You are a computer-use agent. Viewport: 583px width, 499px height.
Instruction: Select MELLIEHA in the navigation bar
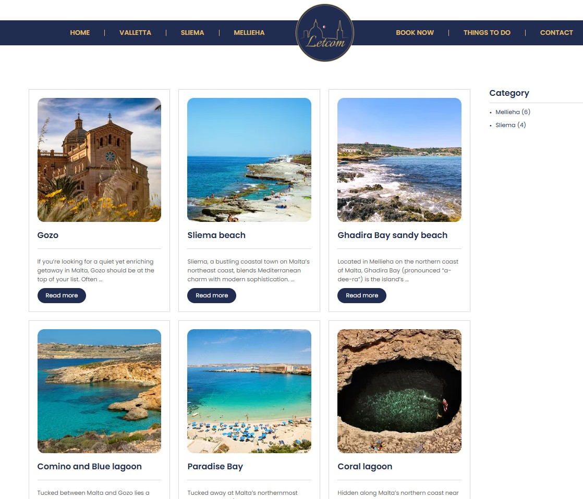click(249, 32)
